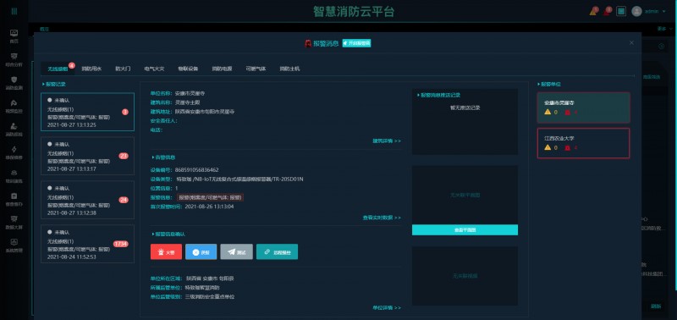
Task: Open the admin dropdown arrow
Action: (664, 11)
